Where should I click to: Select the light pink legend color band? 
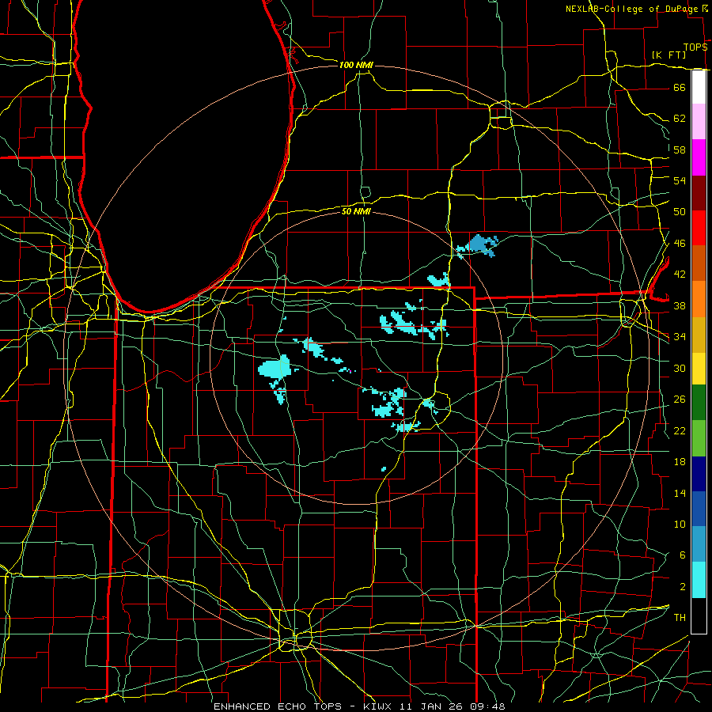(699, 122)
